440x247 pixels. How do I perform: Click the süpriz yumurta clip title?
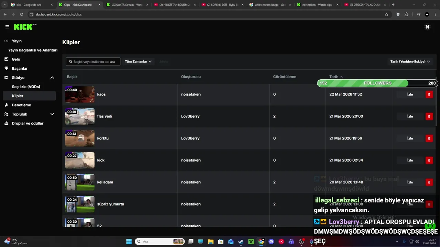[111, 204]
